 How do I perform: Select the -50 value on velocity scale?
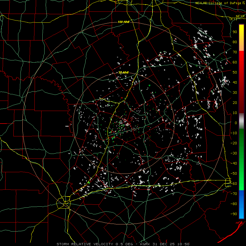234,174
